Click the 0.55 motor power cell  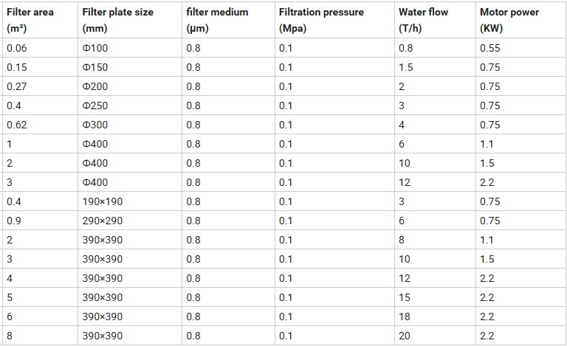(489, 48)
